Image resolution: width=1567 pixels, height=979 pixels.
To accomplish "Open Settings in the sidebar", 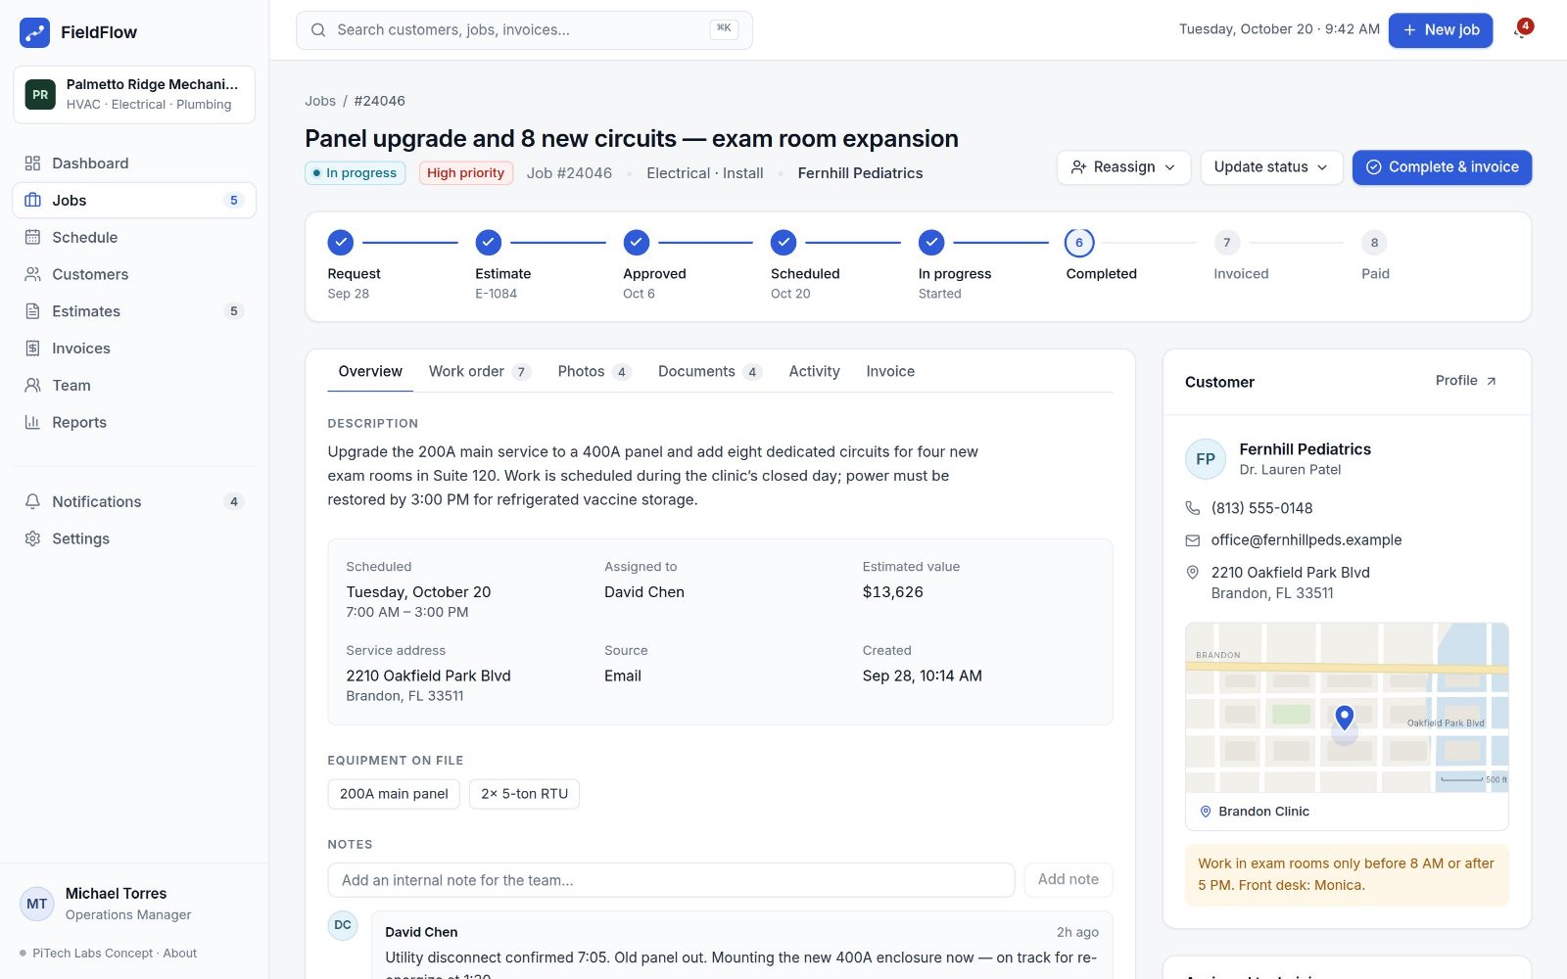I will coord(134,538).
